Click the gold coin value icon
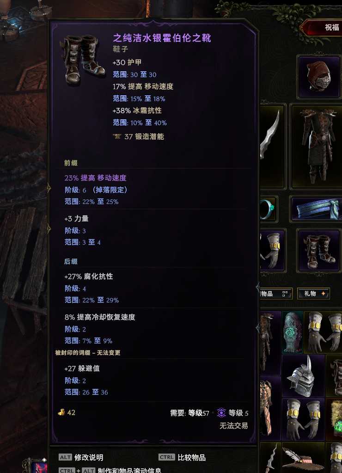342x473 pixels. (61, 412)
